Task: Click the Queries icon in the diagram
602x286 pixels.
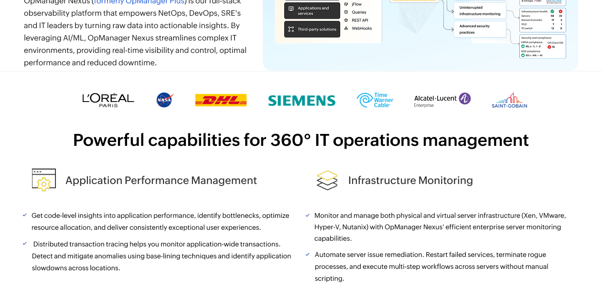Action: [346, 12]
